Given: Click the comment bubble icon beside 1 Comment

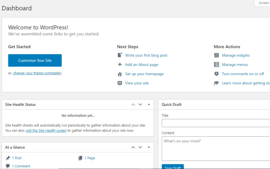Looking at the screenshot, I should [x=8, y=166].
